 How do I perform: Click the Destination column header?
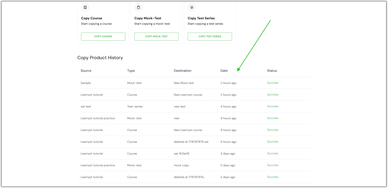tap(182, 70)
